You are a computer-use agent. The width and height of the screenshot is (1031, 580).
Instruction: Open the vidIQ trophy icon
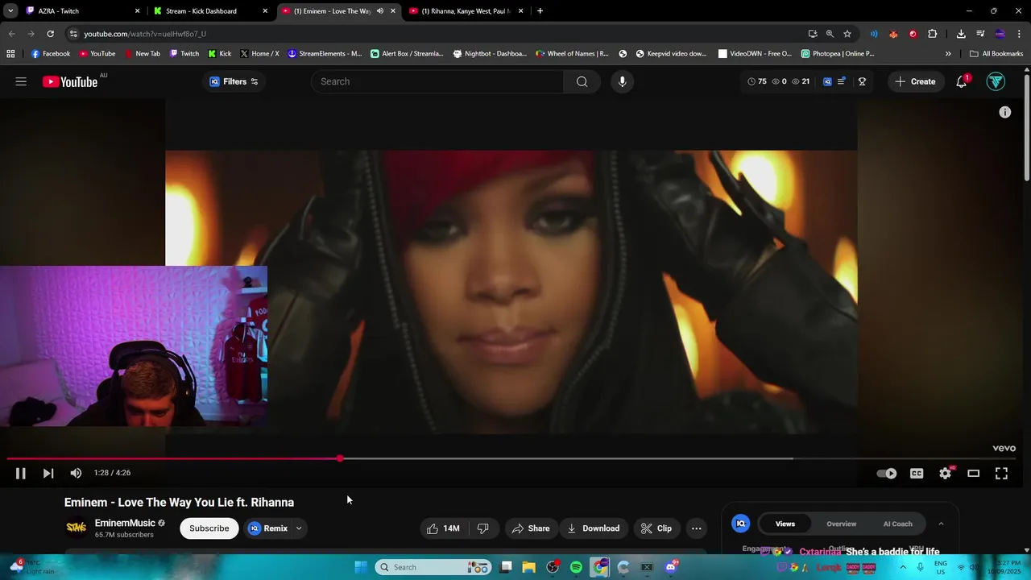[862, 81]
